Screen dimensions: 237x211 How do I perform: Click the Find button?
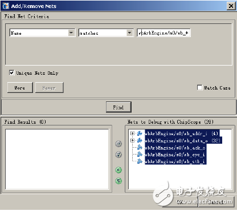point(118,107)
